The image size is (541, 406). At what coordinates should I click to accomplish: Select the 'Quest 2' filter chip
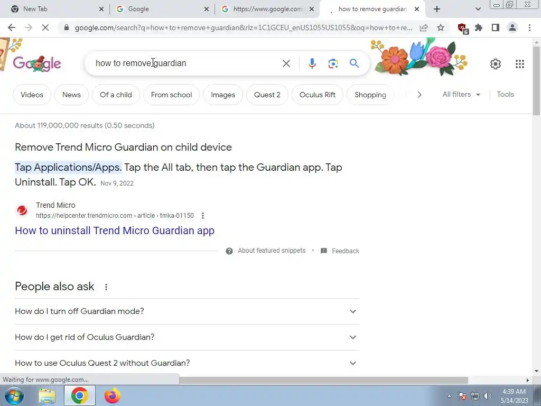pyautogui.click(x=267, y=95)
